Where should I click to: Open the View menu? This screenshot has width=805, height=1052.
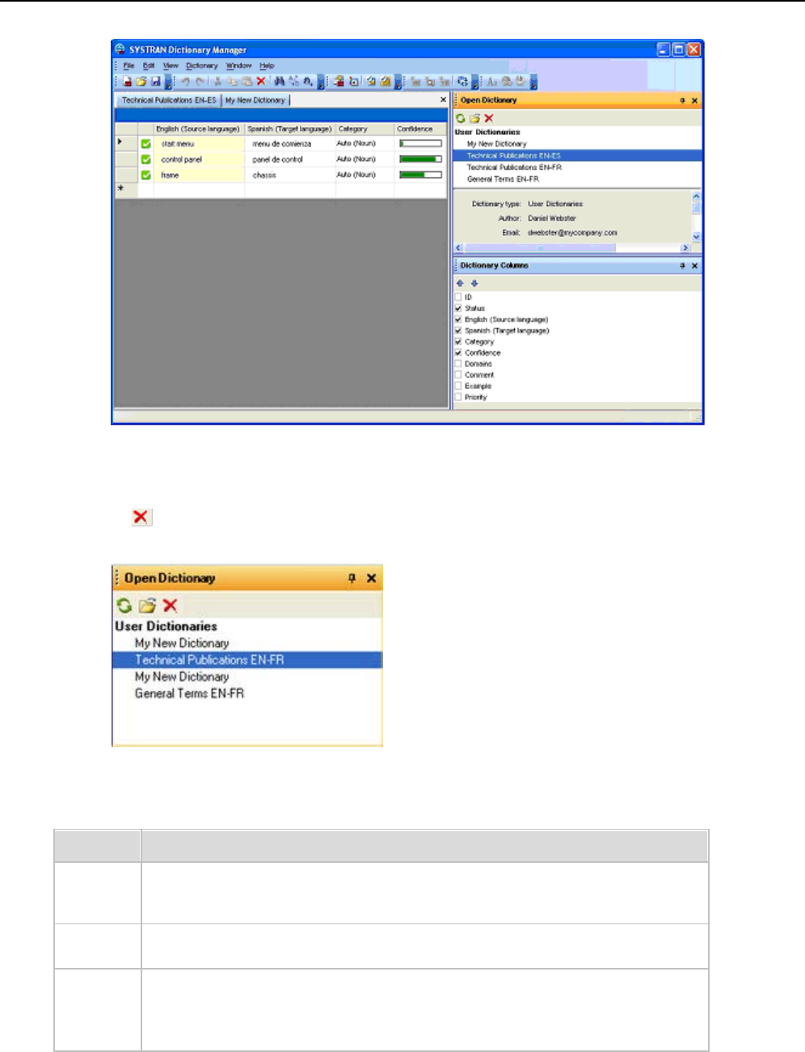pos(171,65)
